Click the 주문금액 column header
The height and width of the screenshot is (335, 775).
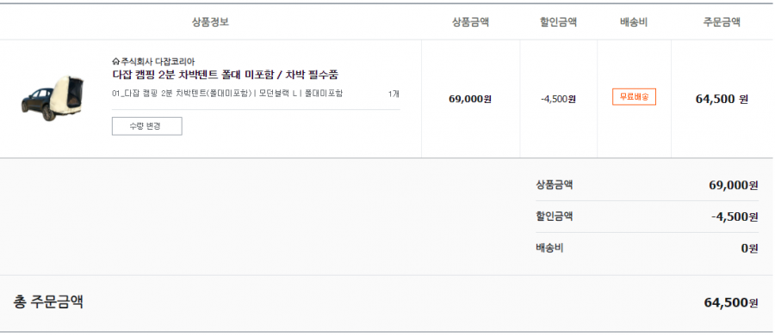point(722,21)
